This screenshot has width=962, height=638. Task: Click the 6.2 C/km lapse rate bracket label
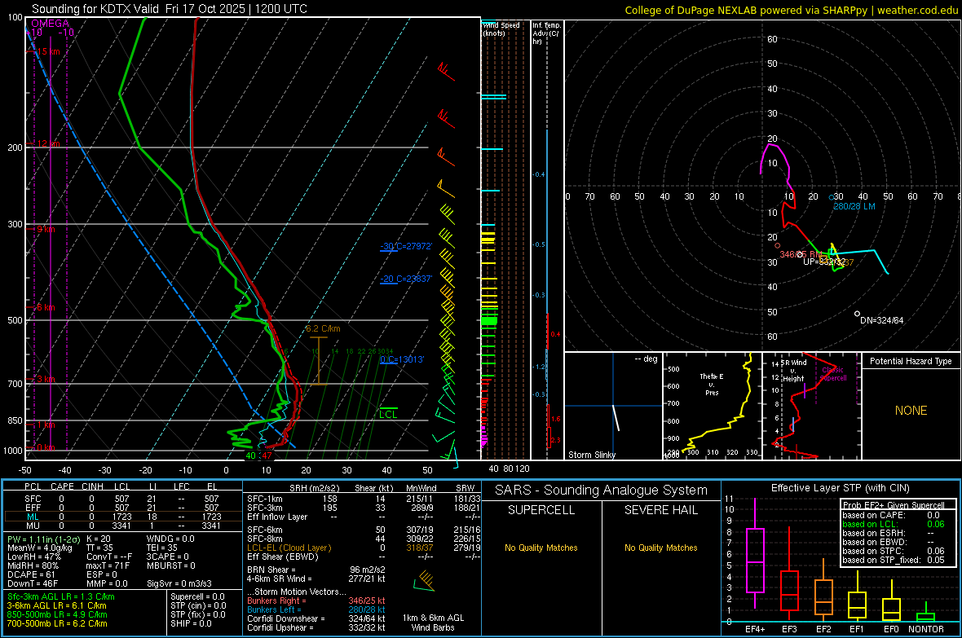pos(323,328)
